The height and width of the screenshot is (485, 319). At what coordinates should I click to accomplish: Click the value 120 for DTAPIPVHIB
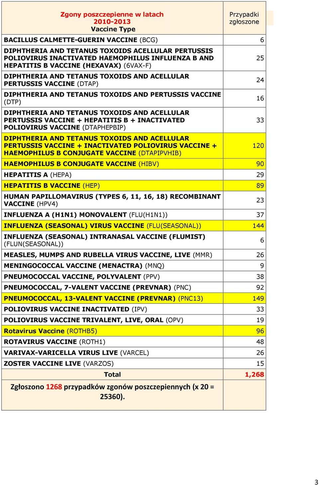click(x=258, y=146)
